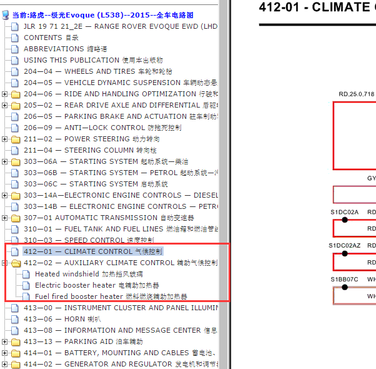
Task: Click the tree panel vertical scrollbar
Action: (223, 184)
